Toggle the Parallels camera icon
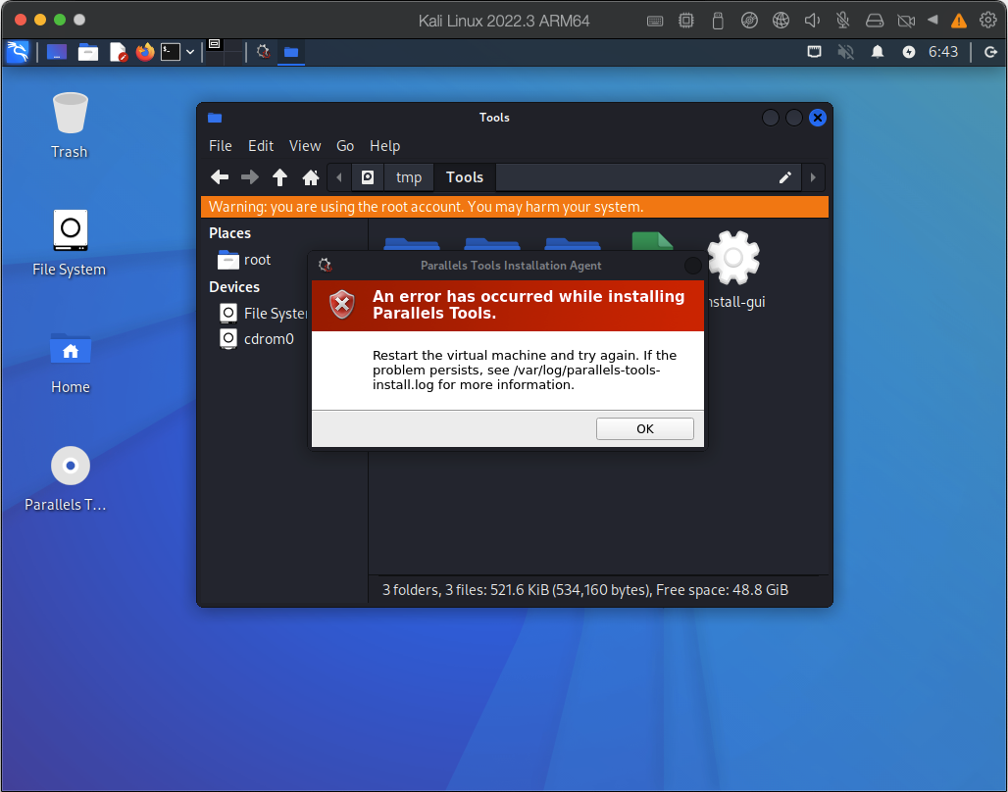Screen dimensions: 1008x792 coord(906,21)
